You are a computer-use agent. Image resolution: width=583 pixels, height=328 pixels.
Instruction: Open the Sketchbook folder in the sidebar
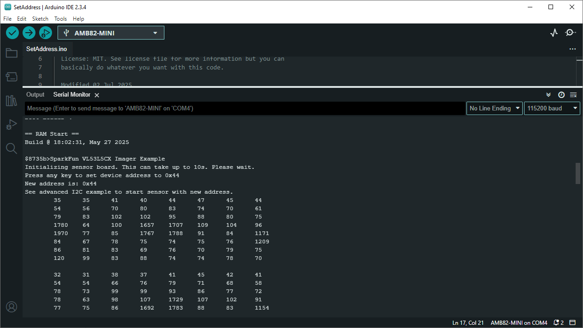[12, 53]
